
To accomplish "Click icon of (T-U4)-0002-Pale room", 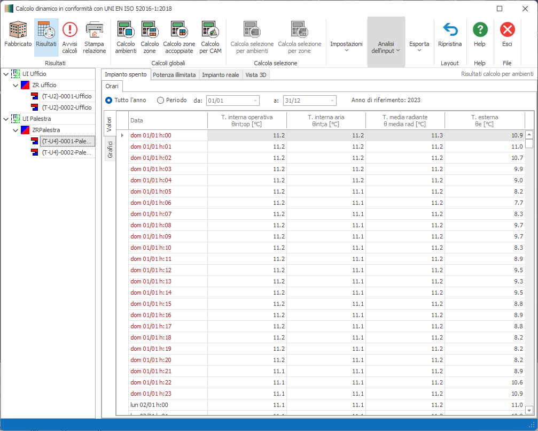I will 35,152.
